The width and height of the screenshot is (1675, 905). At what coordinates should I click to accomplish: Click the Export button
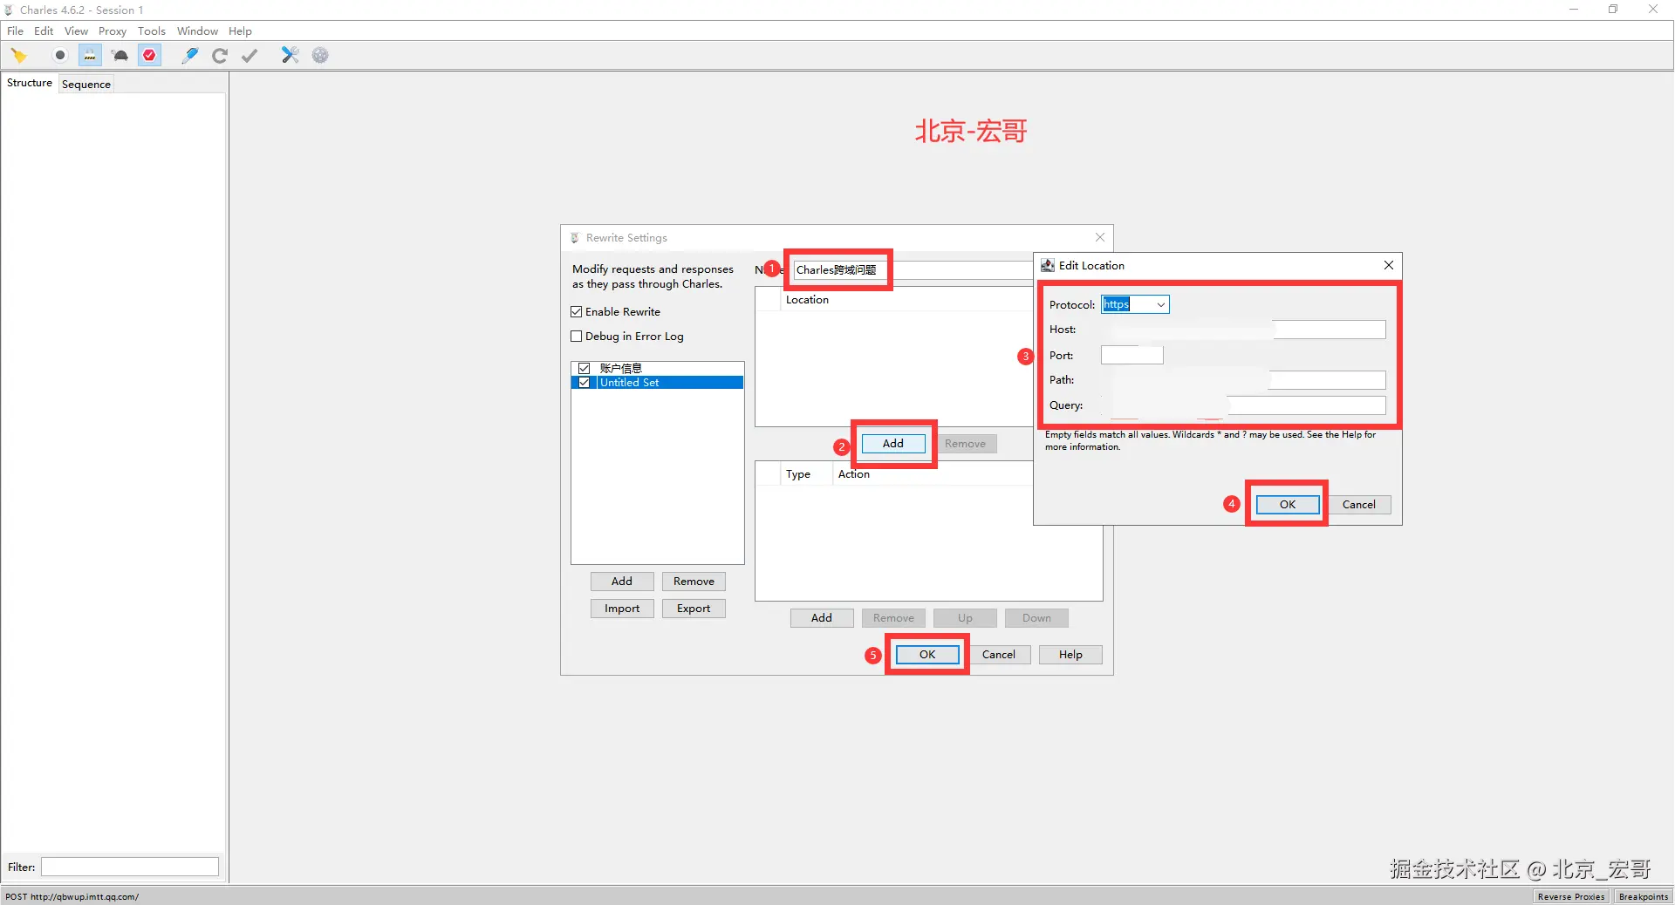(694, 609)
